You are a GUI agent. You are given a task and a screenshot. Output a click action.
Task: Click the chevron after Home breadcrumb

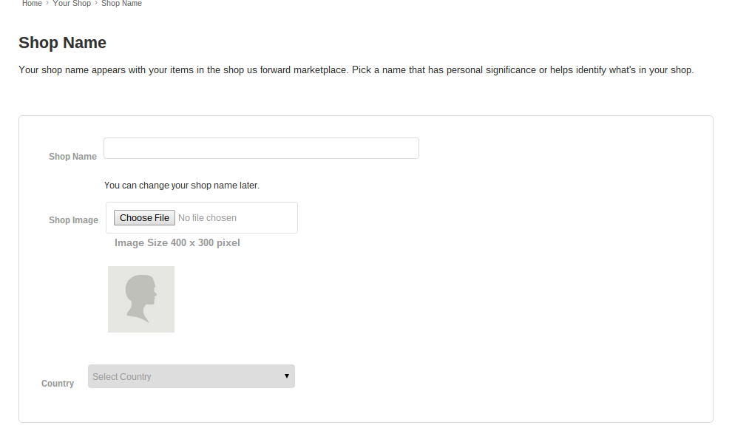pos(47,4)
